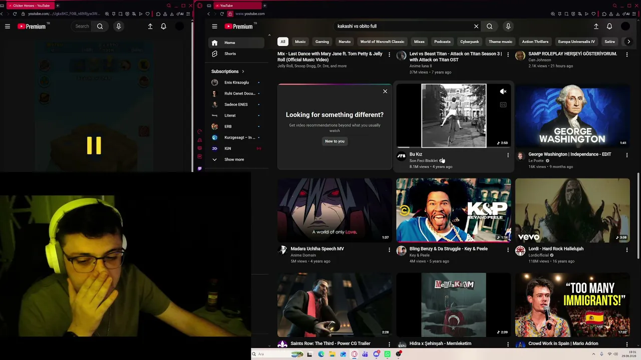The image size is (641, 360).
Task: Select the 'All' filter chip
Action: pos(283,41)
